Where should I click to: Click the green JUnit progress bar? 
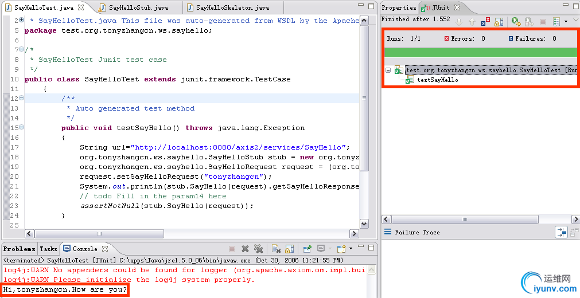click(481, 52)
